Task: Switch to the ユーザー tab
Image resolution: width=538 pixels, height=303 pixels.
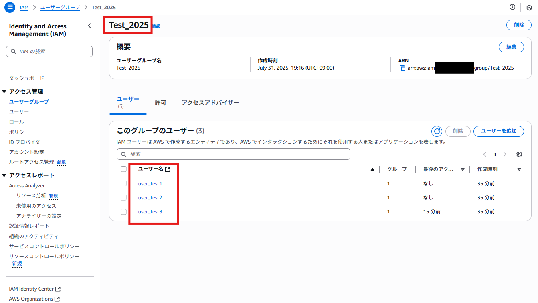Action: (x=128, y=102)
